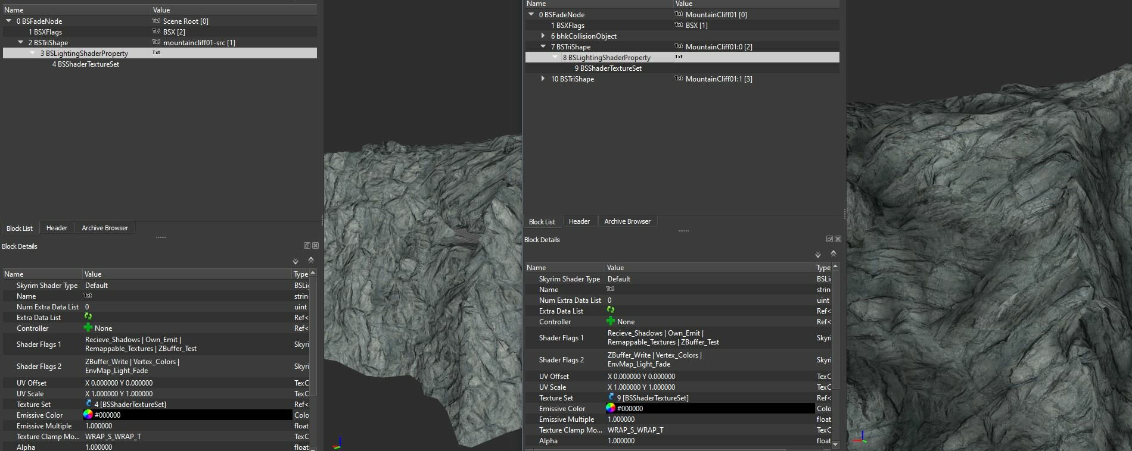Click the Txt icon in the 3 BSLightingShaderProperty row
This screenshot has height=451, width=1132.
point(156,53)
